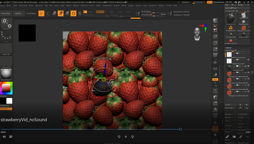Viewport: 254px width, 144px height.
Task: Activate the Edit mode button
Action: 41,13
